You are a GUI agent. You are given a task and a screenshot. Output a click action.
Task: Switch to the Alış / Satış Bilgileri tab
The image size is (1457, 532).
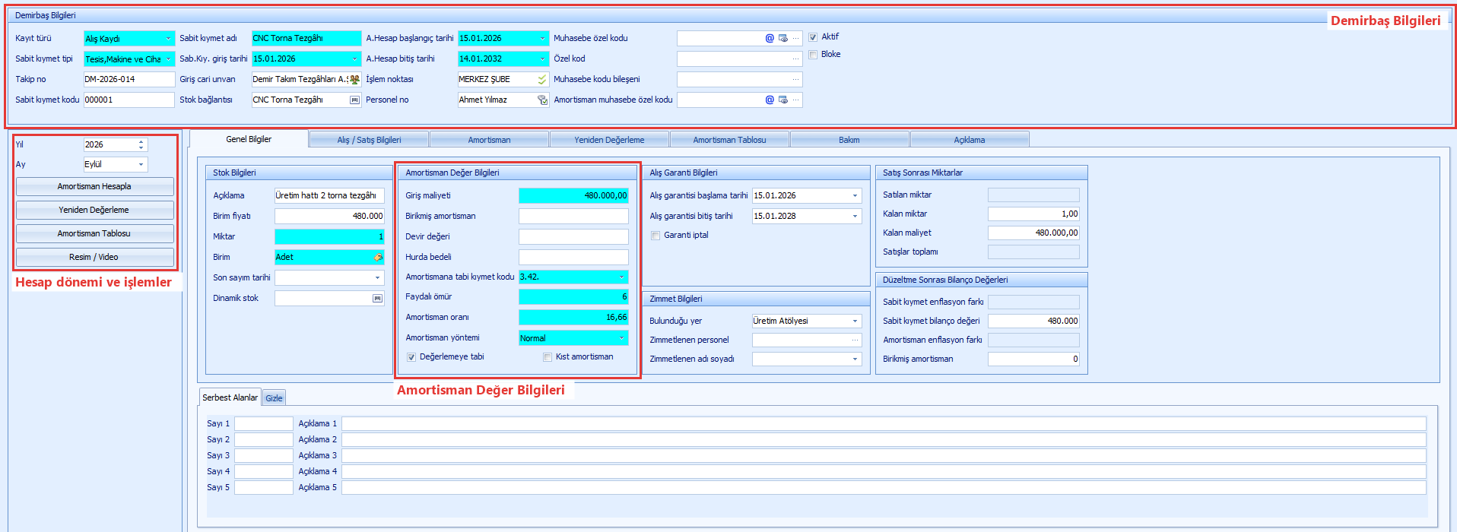(370, 140)
